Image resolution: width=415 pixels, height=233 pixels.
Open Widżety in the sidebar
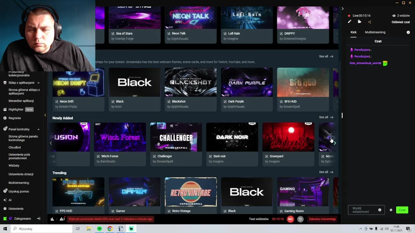(14, 165)
